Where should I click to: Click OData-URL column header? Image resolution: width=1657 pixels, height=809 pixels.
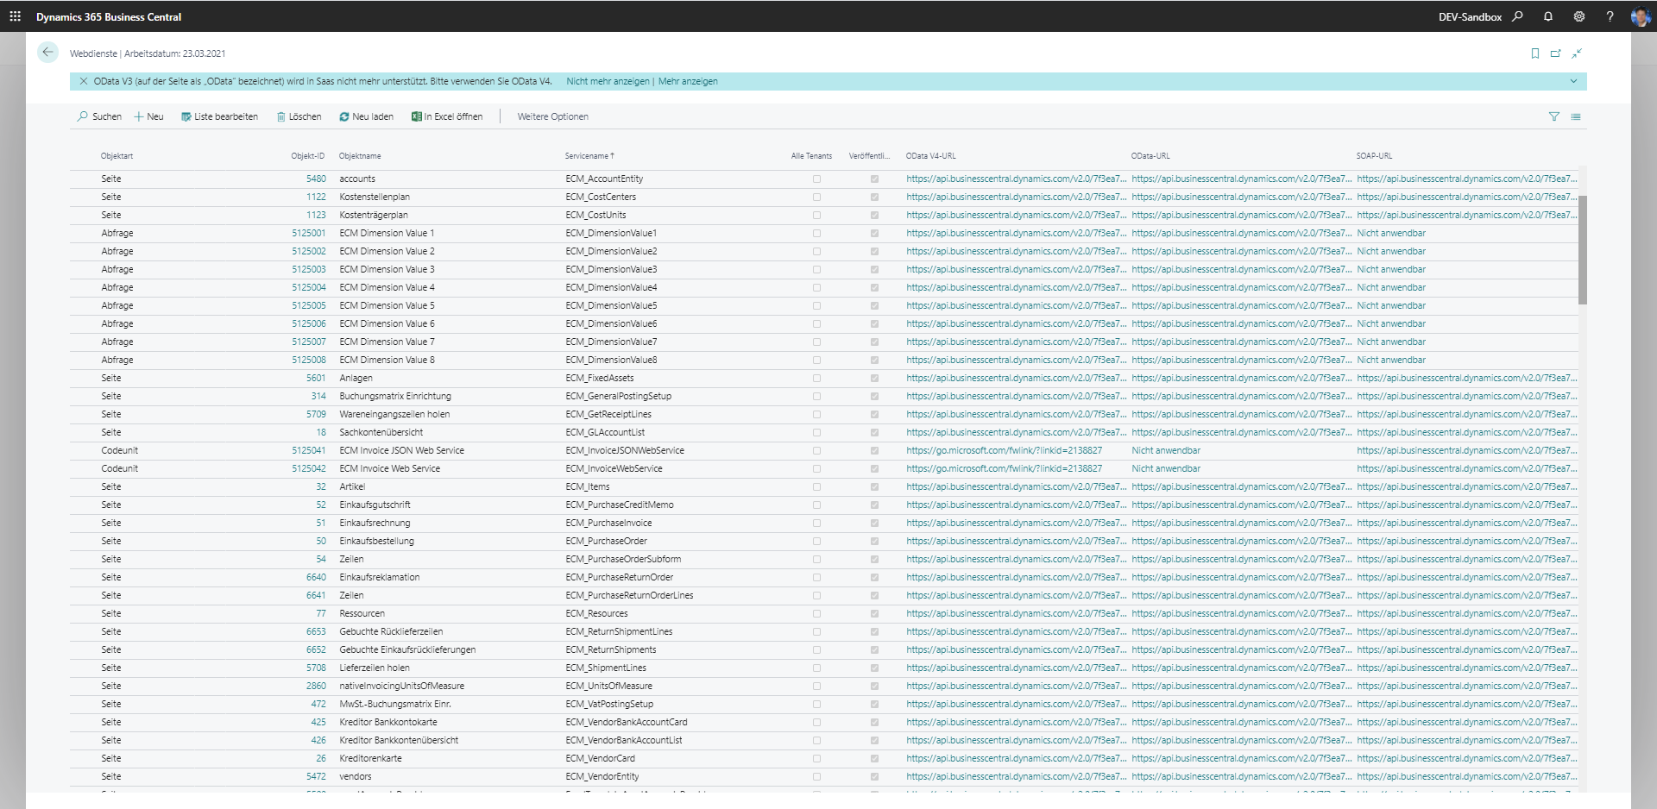[x=1150, y=156]
